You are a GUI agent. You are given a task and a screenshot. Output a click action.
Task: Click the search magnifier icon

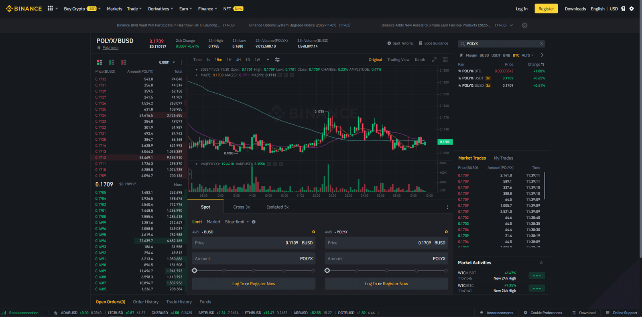click(463, 44)
